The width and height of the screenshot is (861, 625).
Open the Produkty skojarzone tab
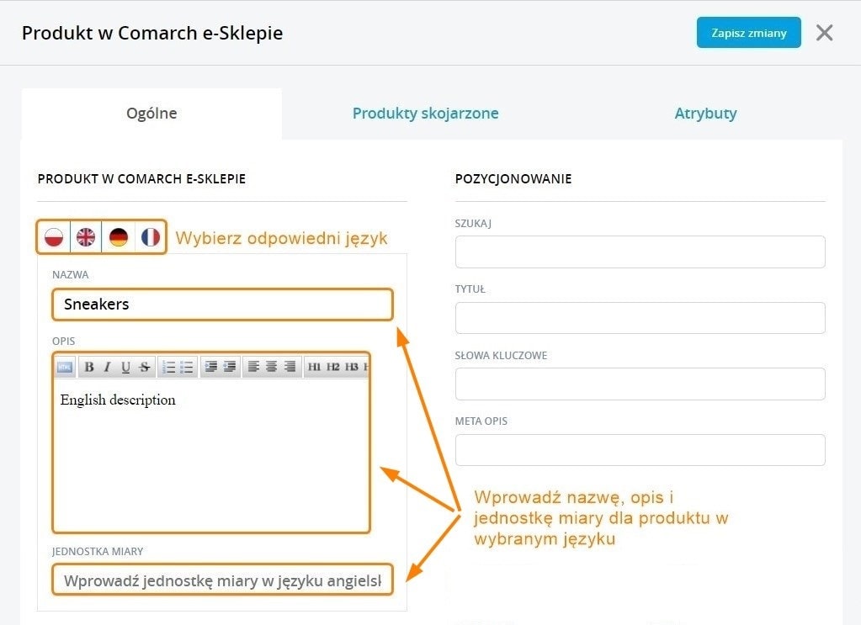click(x=425, y=113)
